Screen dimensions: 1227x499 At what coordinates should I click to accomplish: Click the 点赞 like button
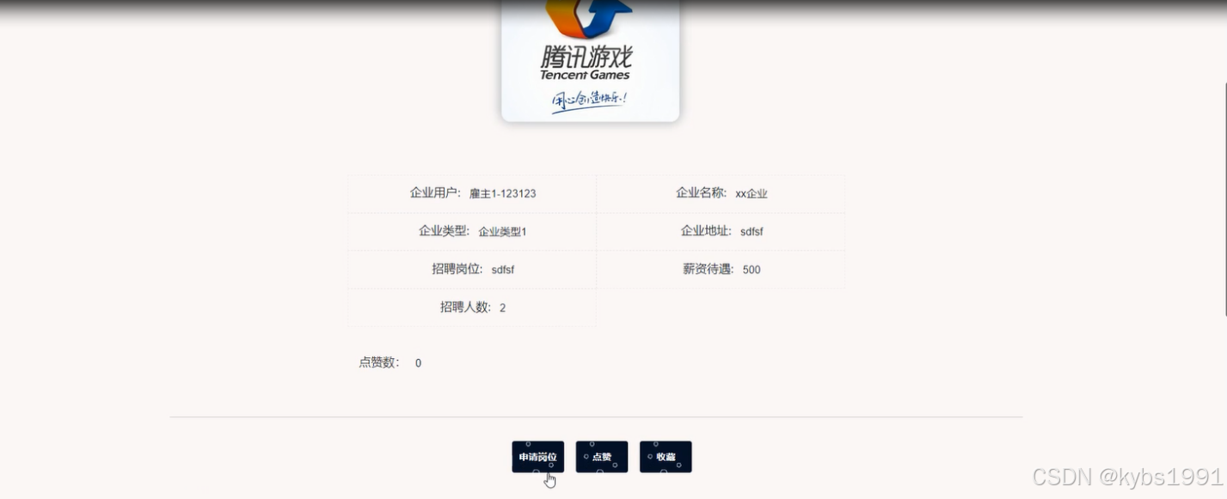pos(602,457)
